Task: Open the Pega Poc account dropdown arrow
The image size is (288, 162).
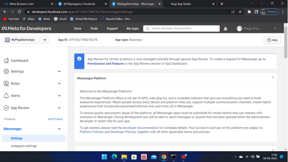Action: 275,29
